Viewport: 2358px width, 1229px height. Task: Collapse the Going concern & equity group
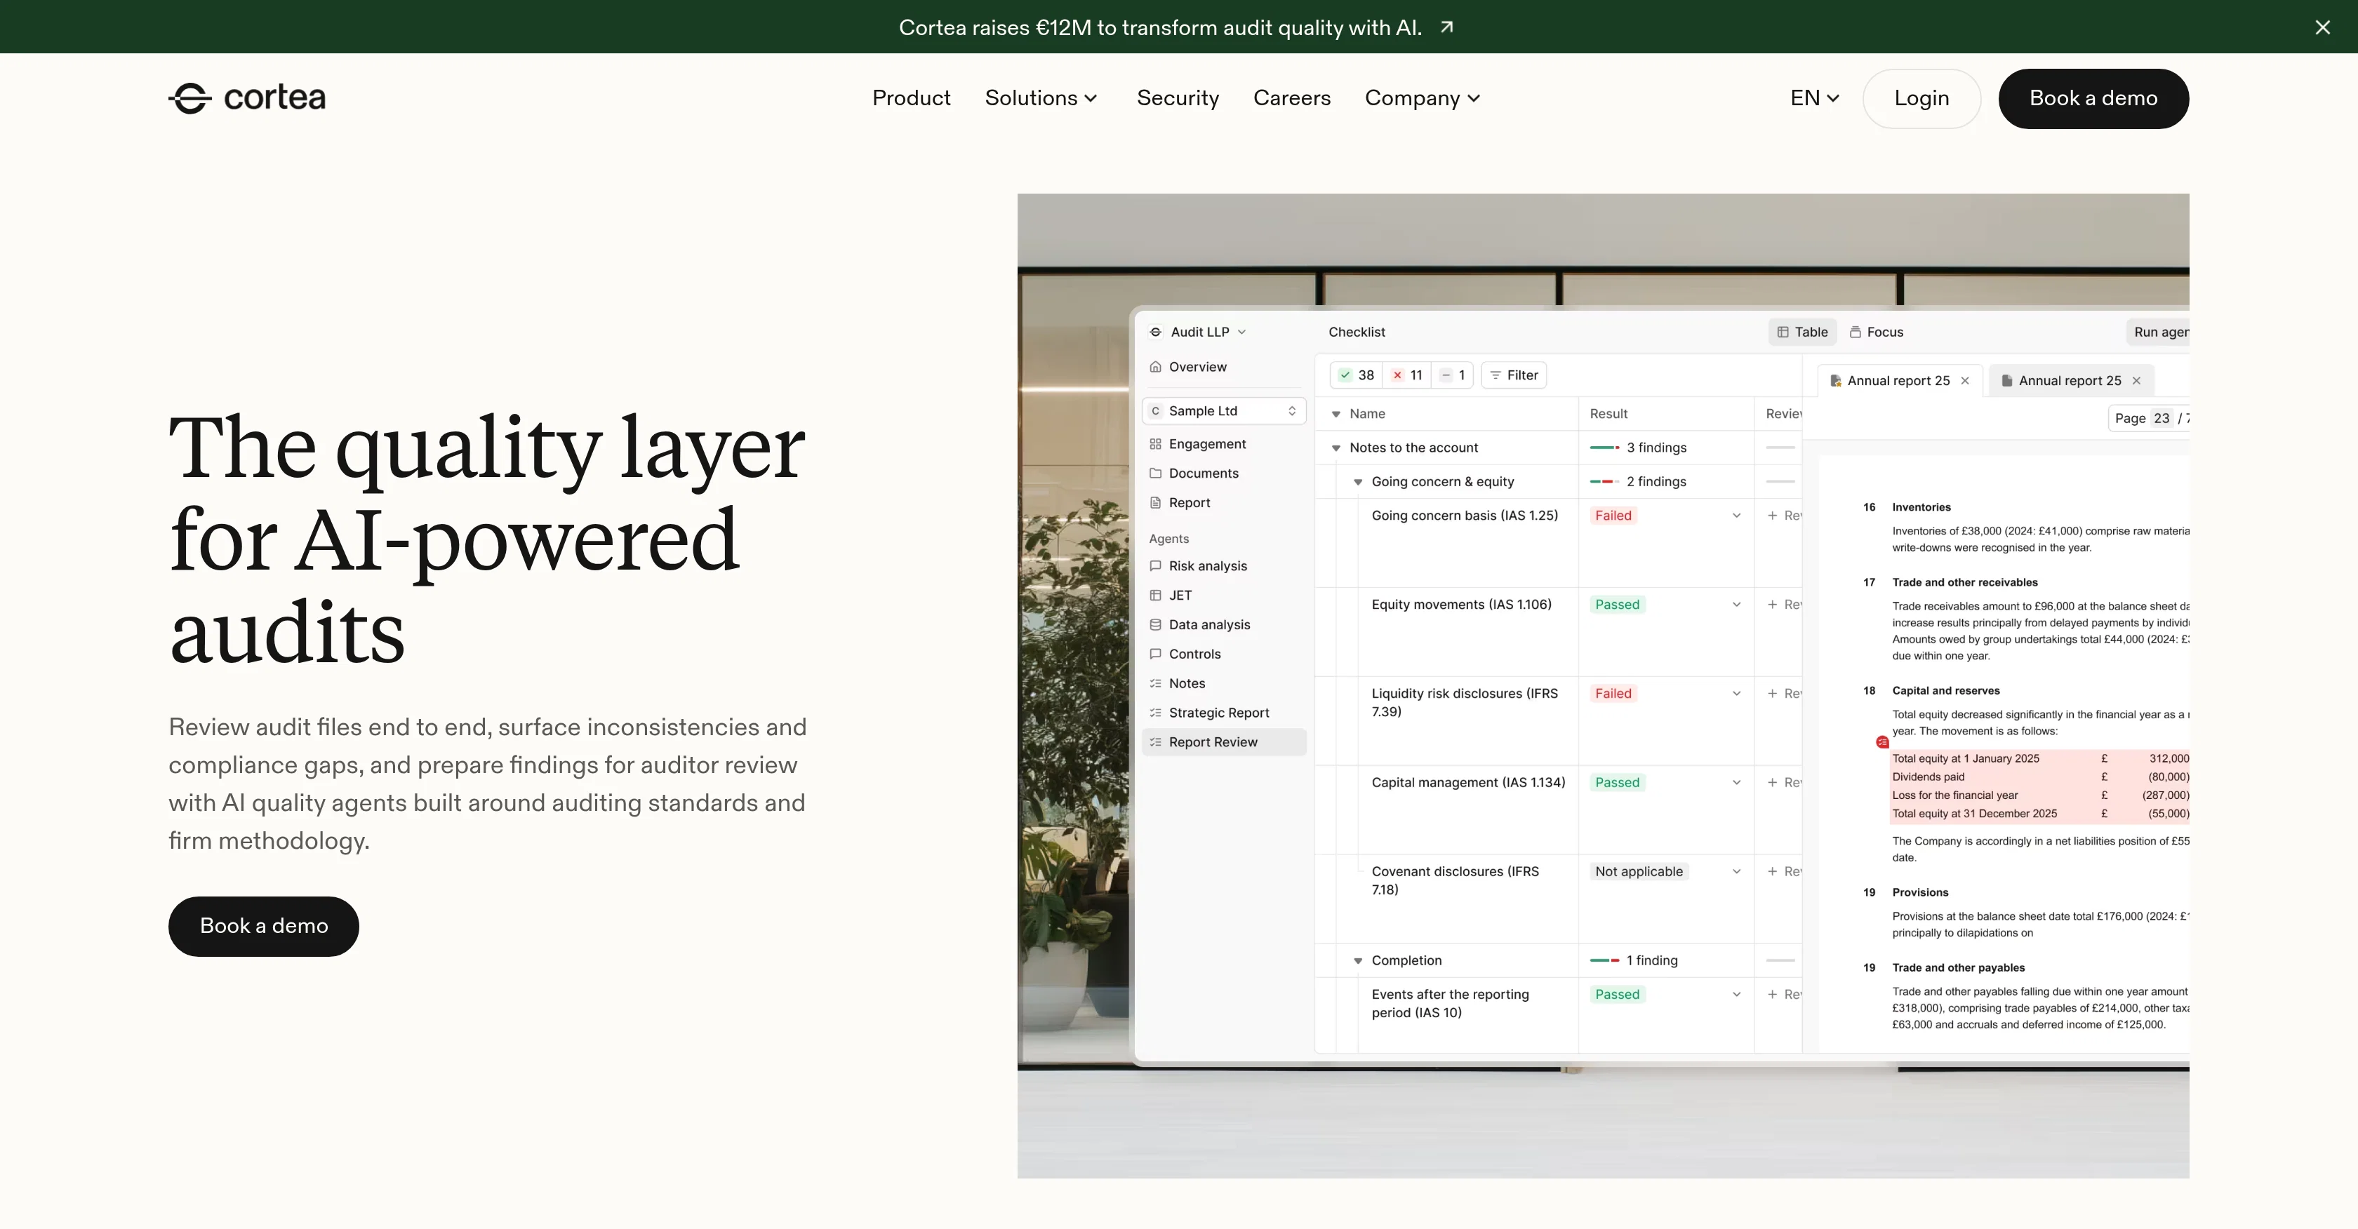click(x=1357, y=482)
